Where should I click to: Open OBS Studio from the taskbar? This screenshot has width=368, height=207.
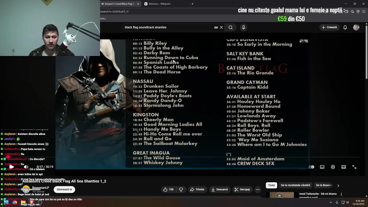coord(40,202)
